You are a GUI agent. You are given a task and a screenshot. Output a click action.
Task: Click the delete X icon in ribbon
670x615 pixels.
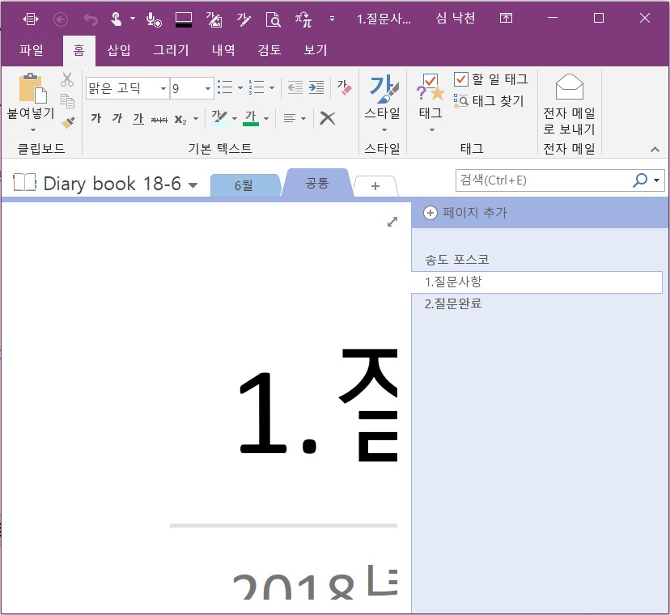pos(327,118)
